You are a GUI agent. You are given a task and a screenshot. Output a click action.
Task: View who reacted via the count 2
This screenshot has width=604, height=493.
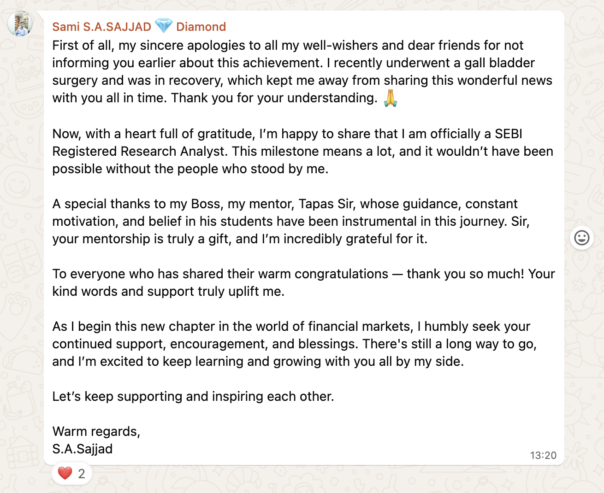pos(82,474)
